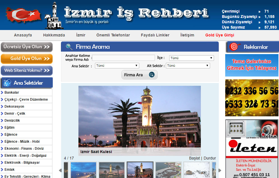Click the Firma Ara search button
The height and width of the screenshot is (178, 279).
coord(139,75)
